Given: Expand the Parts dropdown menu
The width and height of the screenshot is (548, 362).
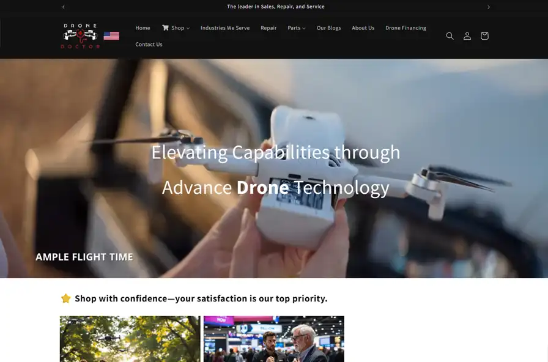Looking at the screenshot, I should click(x=297, y=28).
